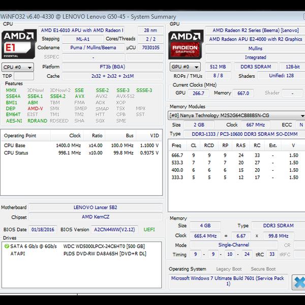Click the empty TDP field
Viewport: 305px width, 305px height.
(24, 76)
